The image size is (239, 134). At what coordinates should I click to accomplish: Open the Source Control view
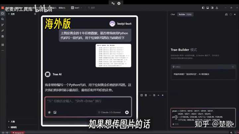click(x=3, y=25)
